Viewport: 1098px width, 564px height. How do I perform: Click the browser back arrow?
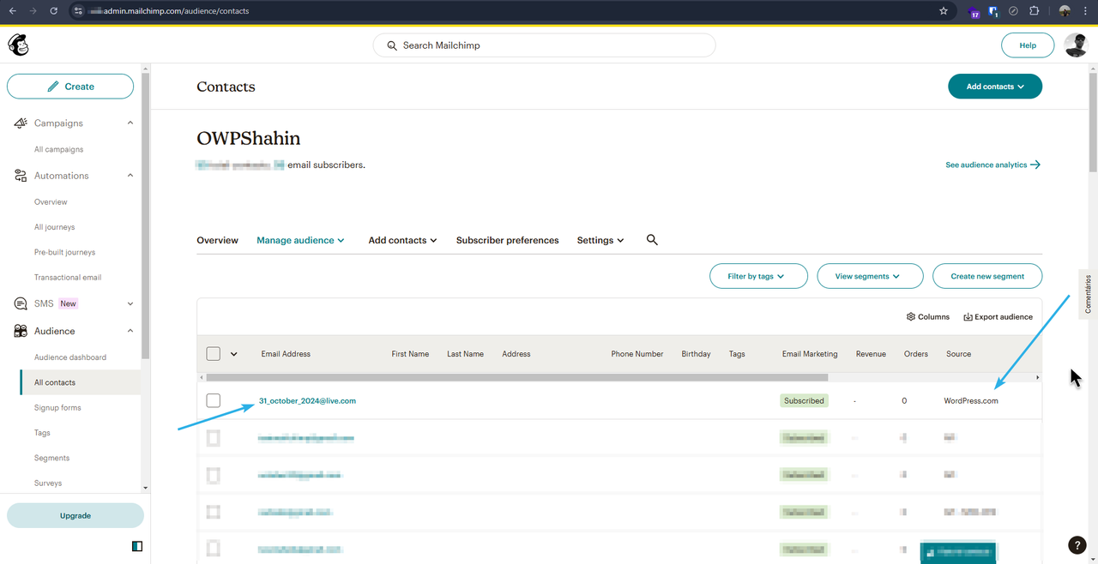point(12,11)
